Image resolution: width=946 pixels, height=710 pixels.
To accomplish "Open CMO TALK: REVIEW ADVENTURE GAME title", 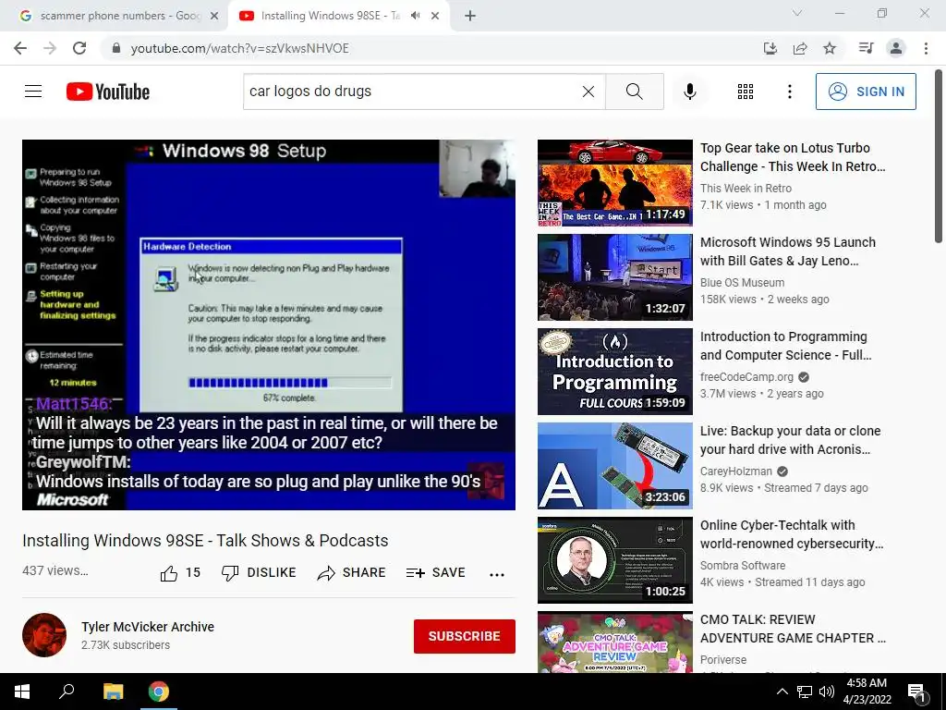I will pyautogui.click(x=793, y=629).
